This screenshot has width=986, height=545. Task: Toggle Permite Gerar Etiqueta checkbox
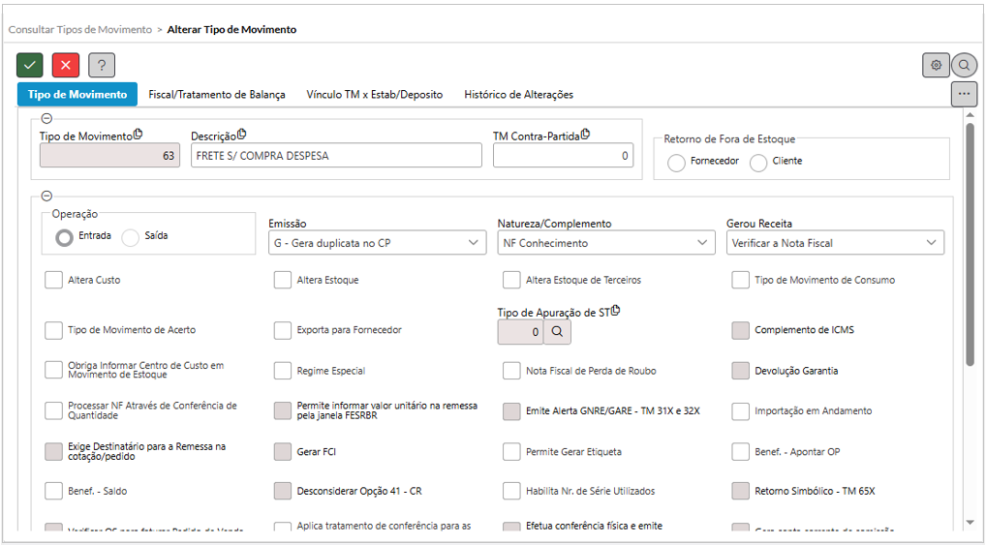click(511, 451)
